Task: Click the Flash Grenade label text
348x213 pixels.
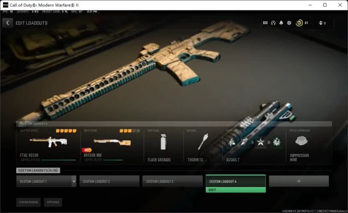Action: click(159, 160)
